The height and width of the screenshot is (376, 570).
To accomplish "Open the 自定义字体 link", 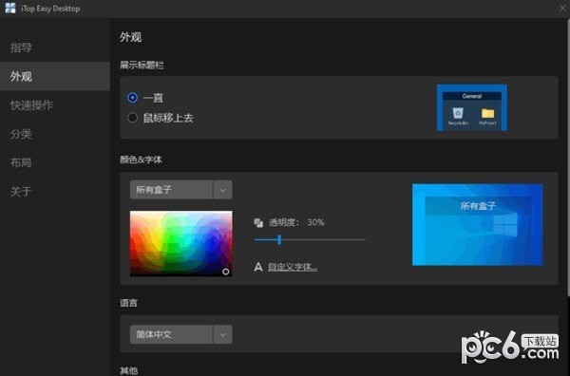I will [x=293, y=267].
